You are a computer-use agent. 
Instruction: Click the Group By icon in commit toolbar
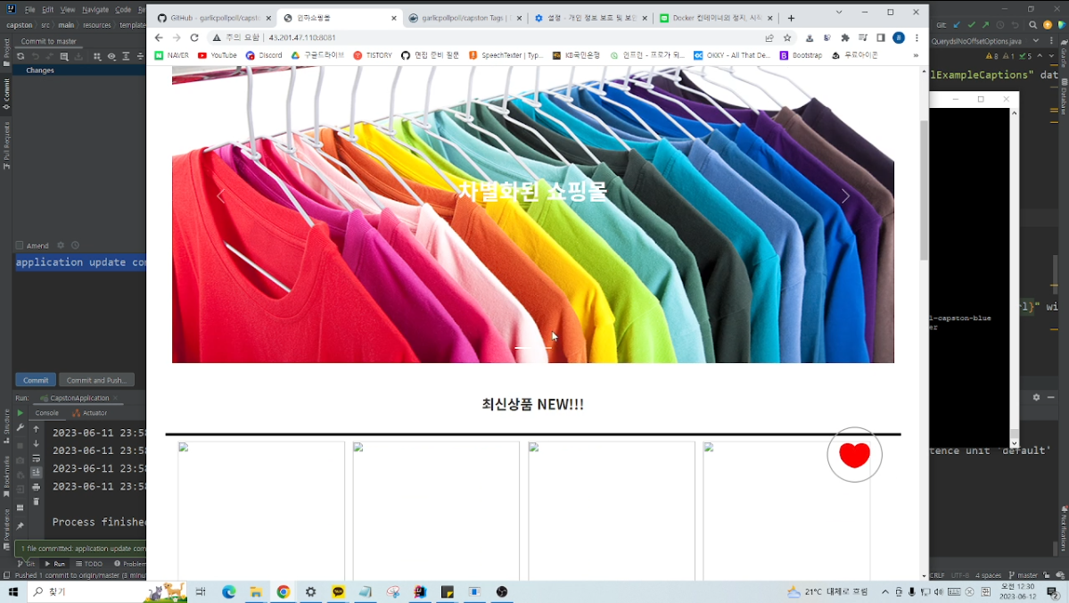pos(97,56)
